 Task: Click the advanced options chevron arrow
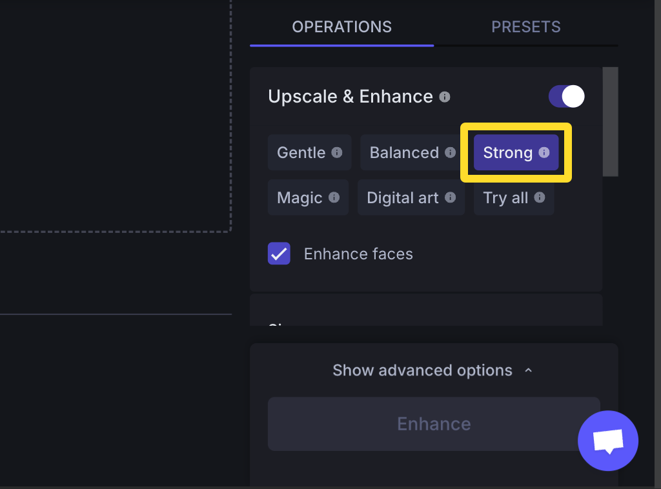pos(528,370)
